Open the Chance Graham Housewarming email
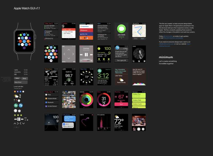 click(104, 29)
